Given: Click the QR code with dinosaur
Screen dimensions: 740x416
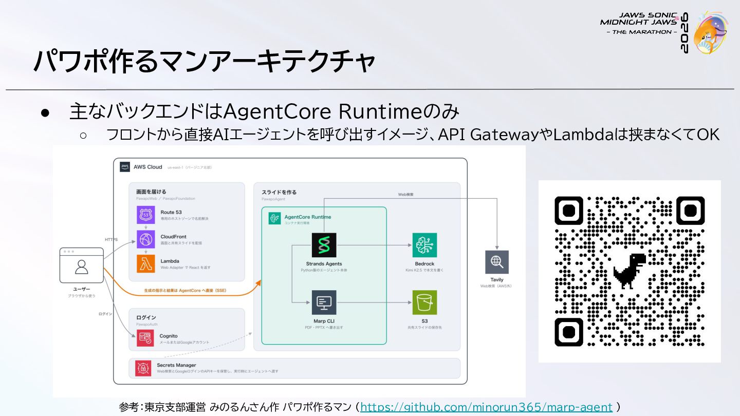Looking at the screenshot, I should click(x=630, y=271).
